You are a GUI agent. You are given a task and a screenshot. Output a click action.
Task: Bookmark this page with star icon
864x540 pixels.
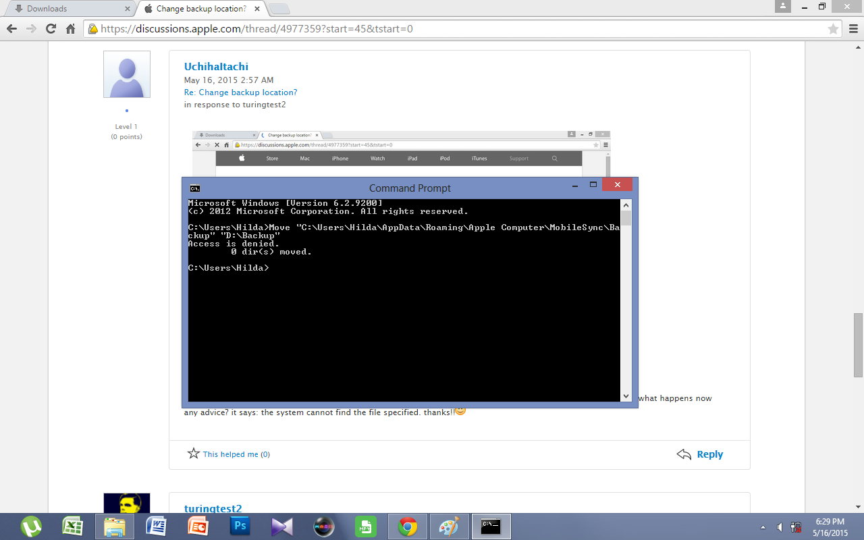[x=834, y=29]
